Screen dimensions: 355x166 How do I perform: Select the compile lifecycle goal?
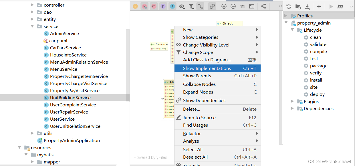pyautogui.click(x=318, y=51)
